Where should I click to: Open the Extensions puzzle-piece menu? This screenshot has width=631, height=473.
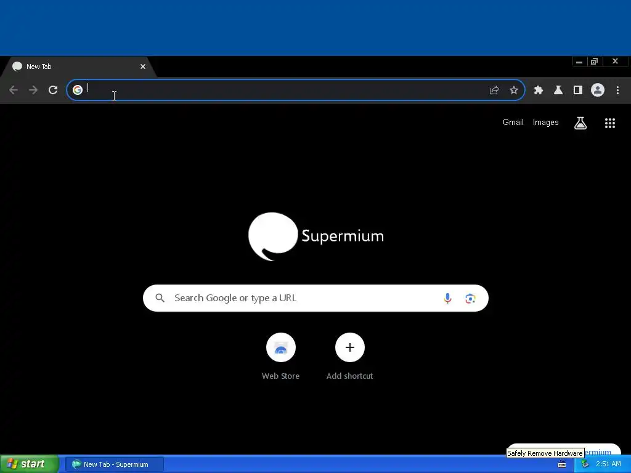tap(539, 90)
